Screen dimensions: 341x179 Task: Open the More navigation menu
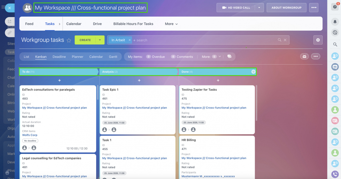tap(171, 24)
